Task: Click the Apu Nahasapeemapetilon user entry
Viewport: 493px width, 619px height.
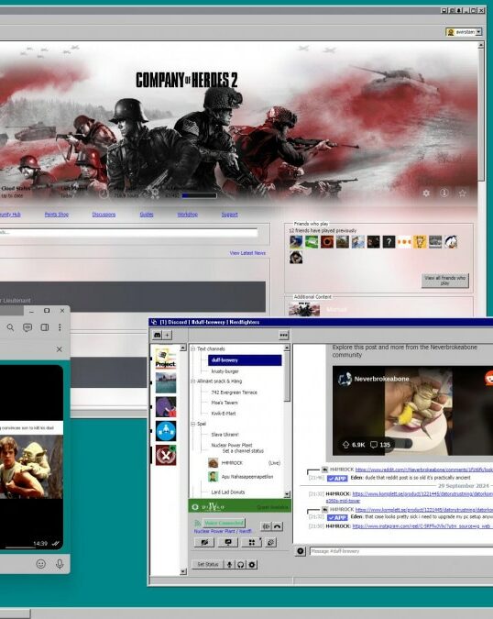Action: pos(241,477)
